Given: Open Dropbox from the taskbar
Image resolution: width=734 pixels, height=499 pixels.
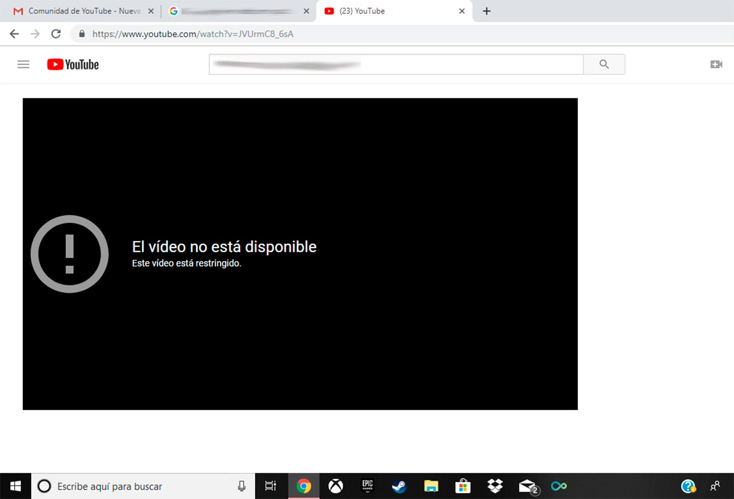Looking at the screenshot, I should click(494, 486).
